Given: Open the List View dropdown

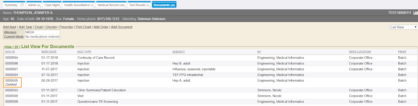Looking at the screenshot, I should (x=403, y=27).
